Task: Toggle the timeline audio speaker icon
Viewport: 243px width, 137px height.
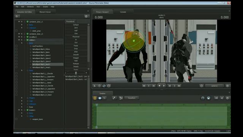Action: [222, 98]
